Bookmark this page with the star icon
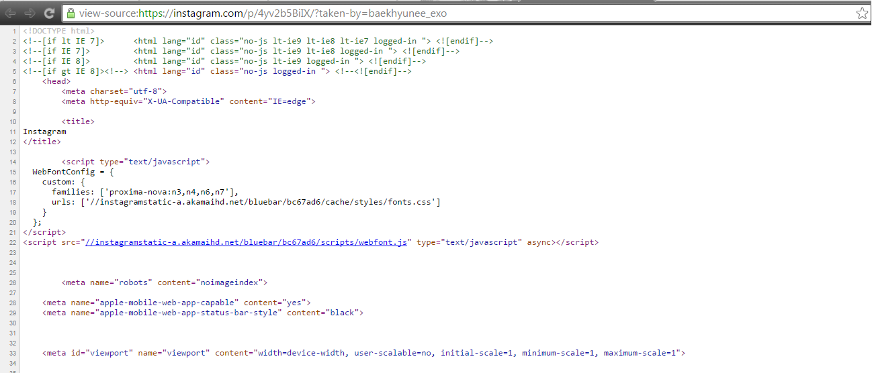874x373 pixels. click(861, 13)
